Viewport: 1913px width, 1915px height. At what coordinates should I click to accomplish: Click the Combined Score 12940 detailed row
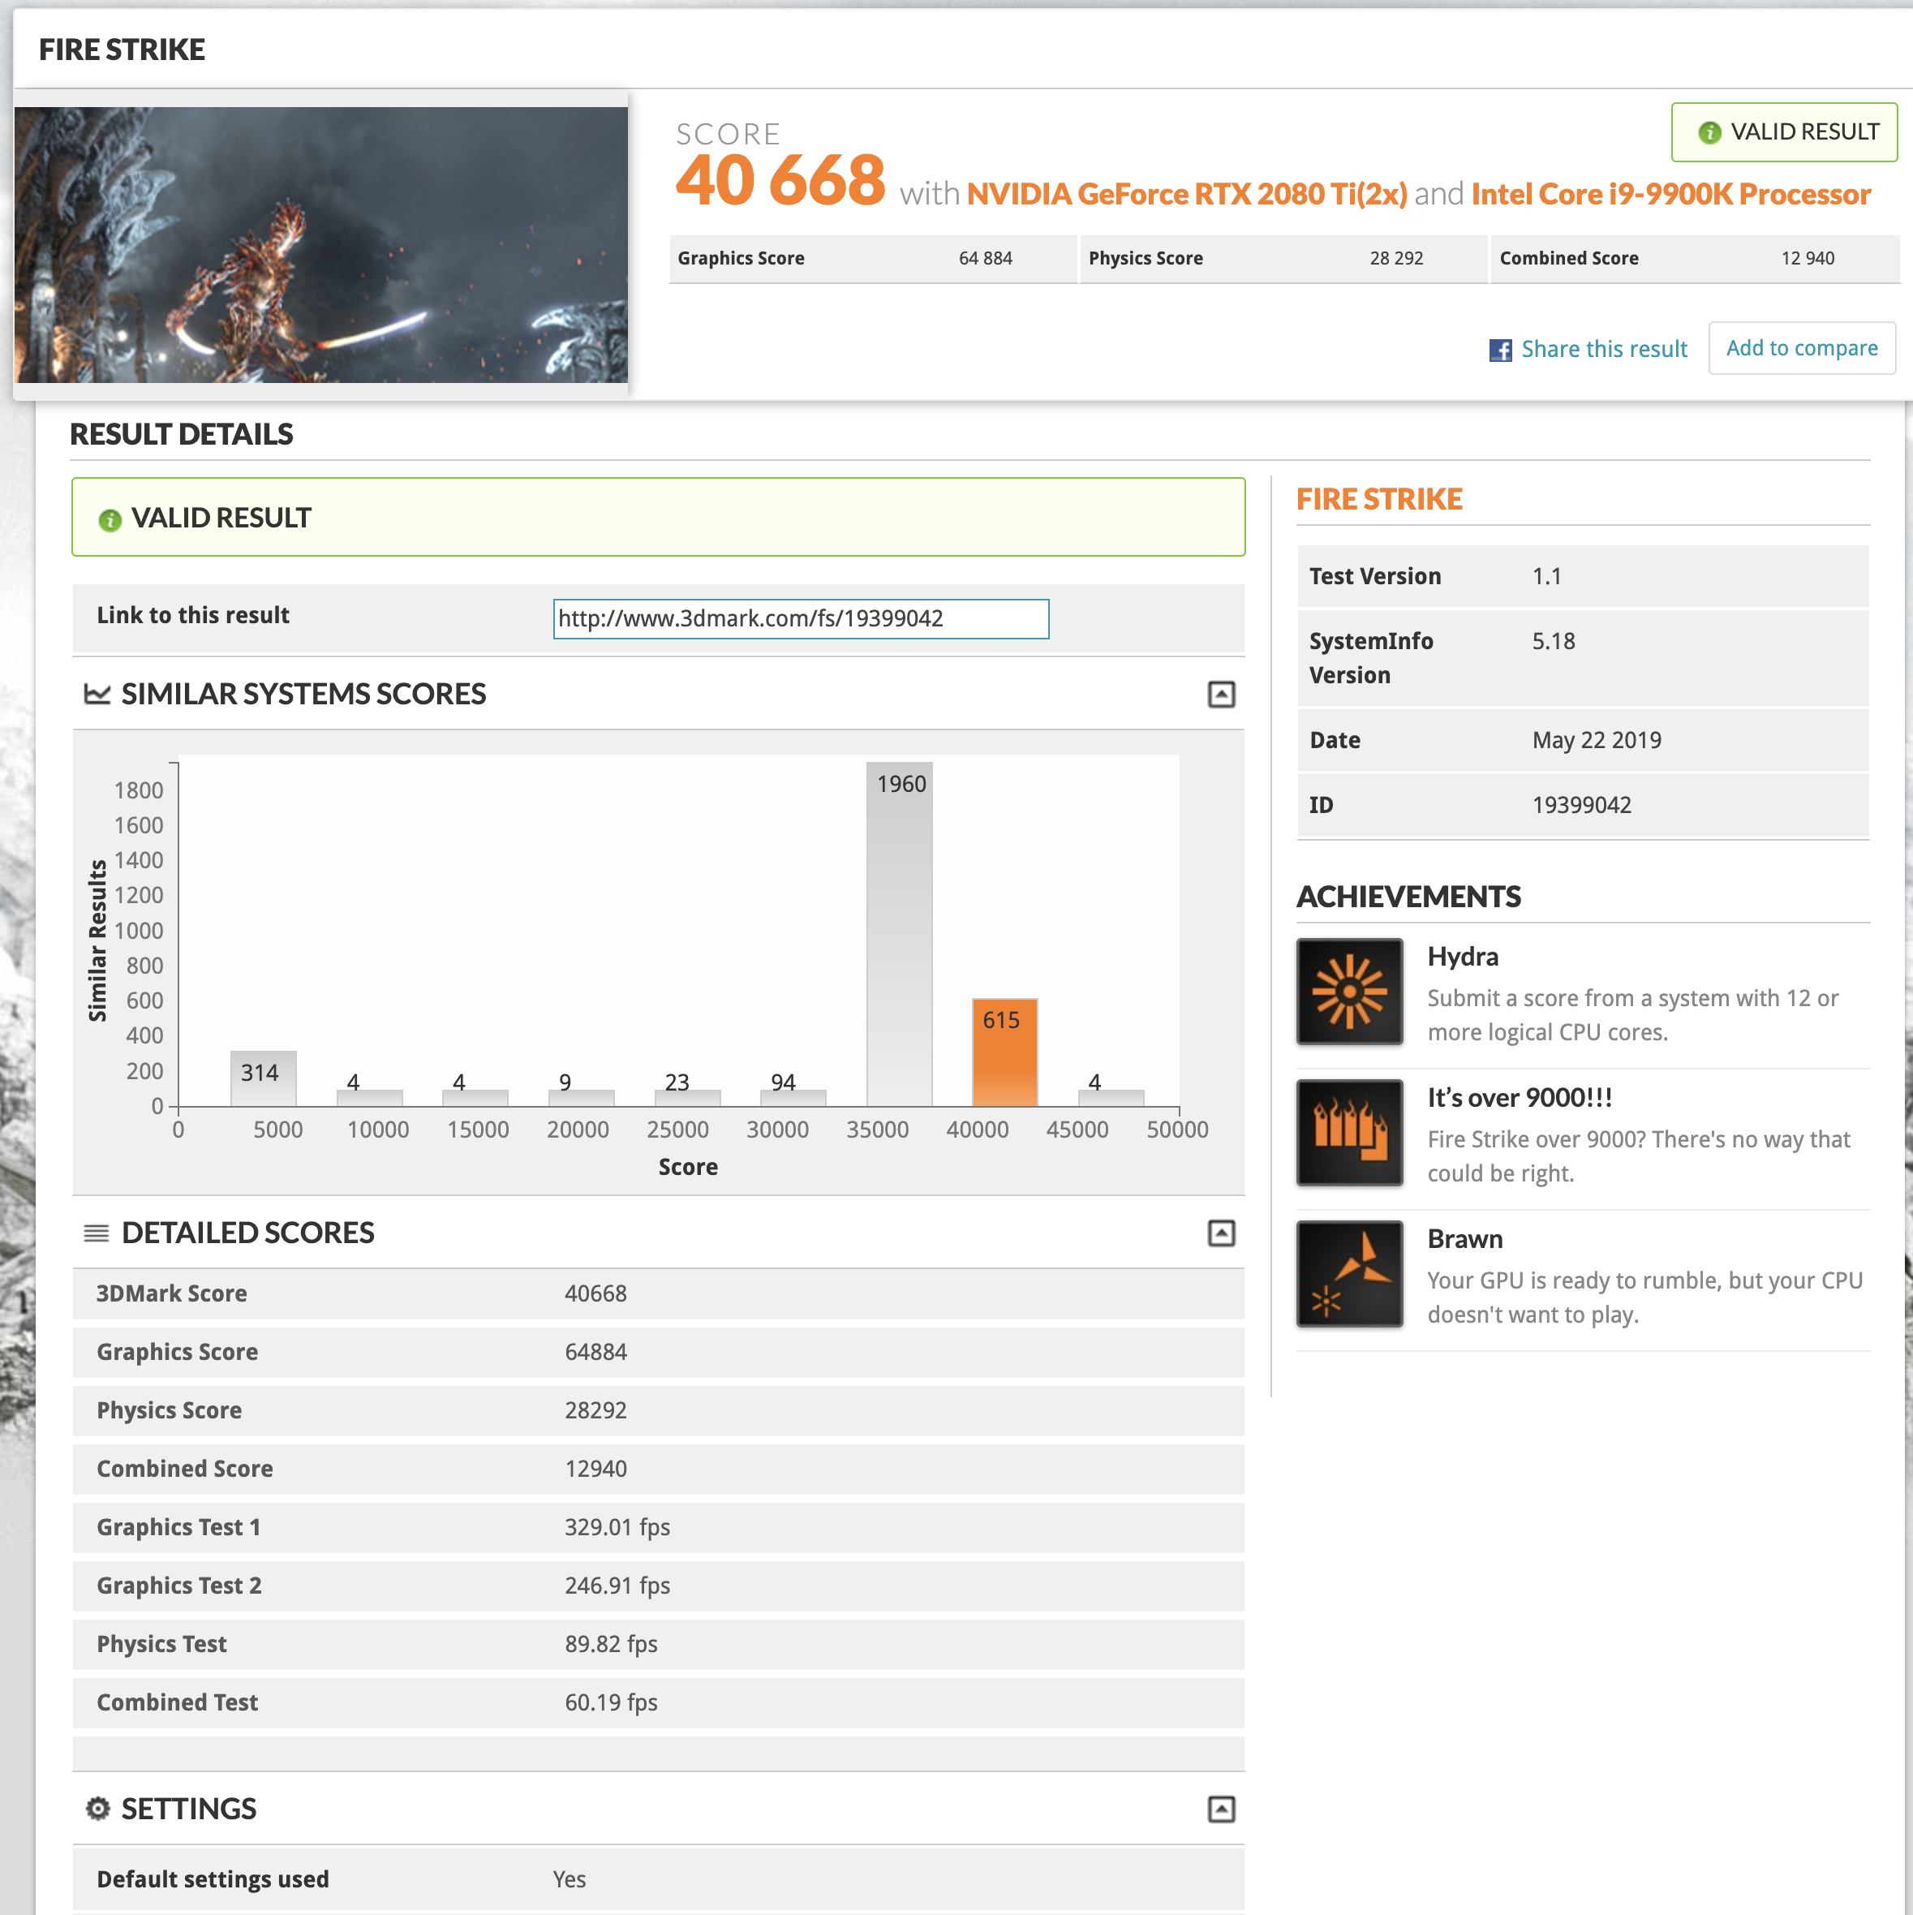658,1469
